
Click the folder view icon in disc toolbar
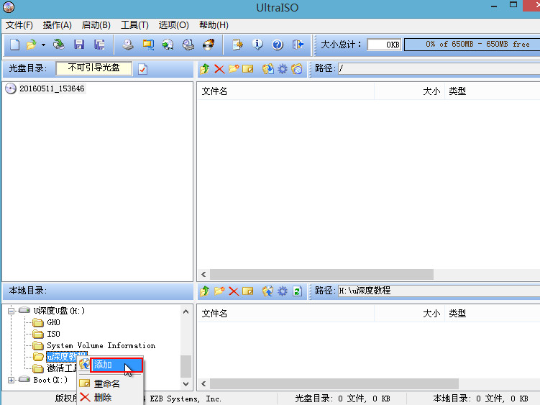297,69
